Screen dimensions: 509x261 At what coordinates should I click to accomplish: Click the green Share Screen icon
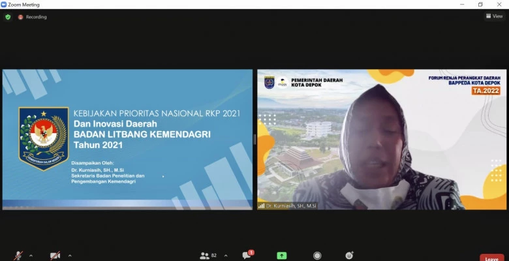click(x=282, y=256)
